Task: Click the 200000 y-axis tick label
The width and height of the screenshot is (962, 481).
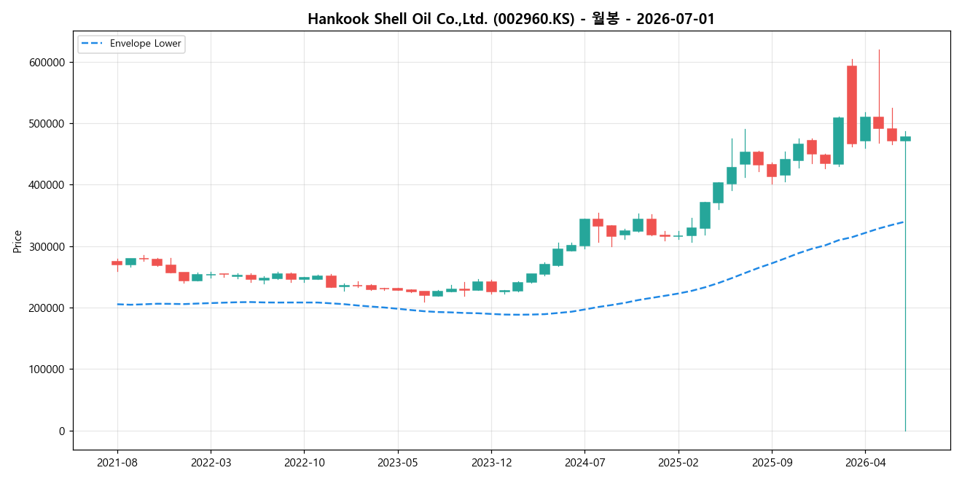Action: 48,308
